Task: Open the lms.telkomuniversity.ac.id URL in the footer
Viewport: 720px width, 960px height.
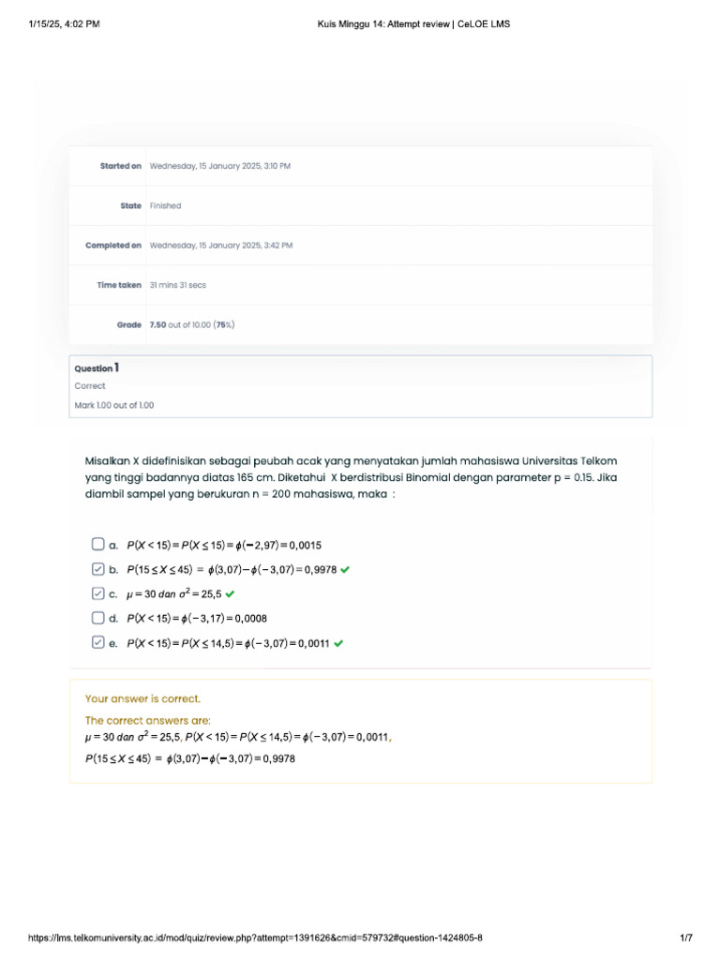Action: coord(256,937)
